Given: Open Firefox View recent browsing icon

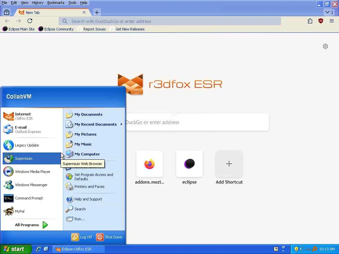Looking at the screenshot, I should click(x=7, y=13).
